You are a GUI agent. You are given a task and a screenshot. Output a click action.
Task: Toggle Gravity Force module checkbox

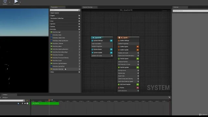click(x=138, y=71)
